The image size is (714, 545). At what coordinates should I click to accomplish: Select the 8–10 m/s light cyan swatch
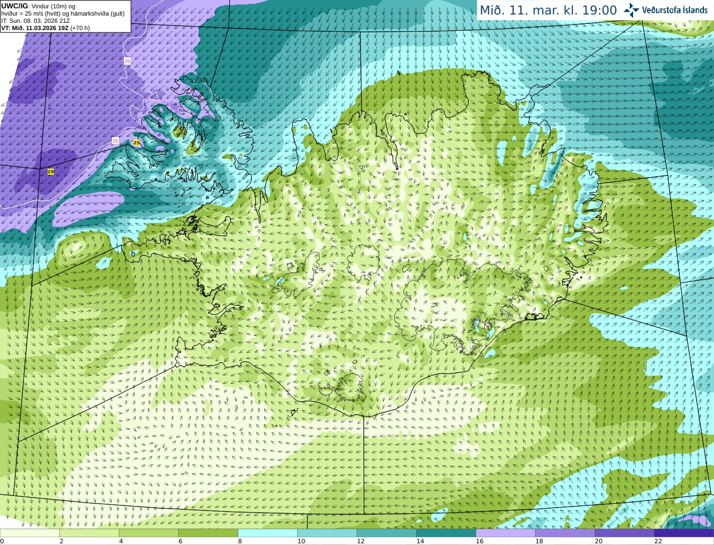268,533
